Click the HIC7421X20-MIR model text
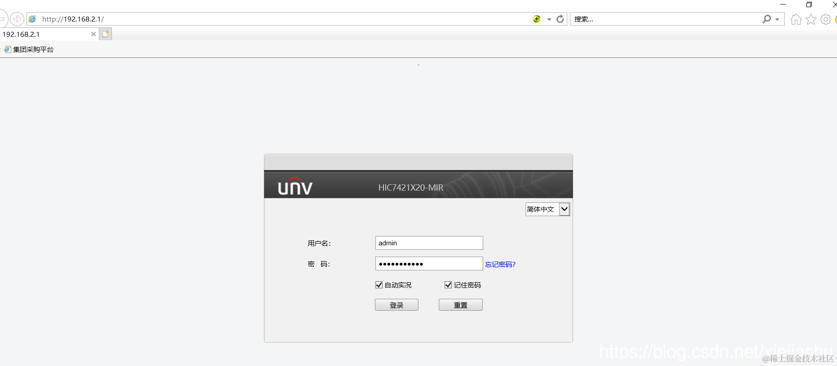This screenshot has height=366, width=837. (411, 187)
